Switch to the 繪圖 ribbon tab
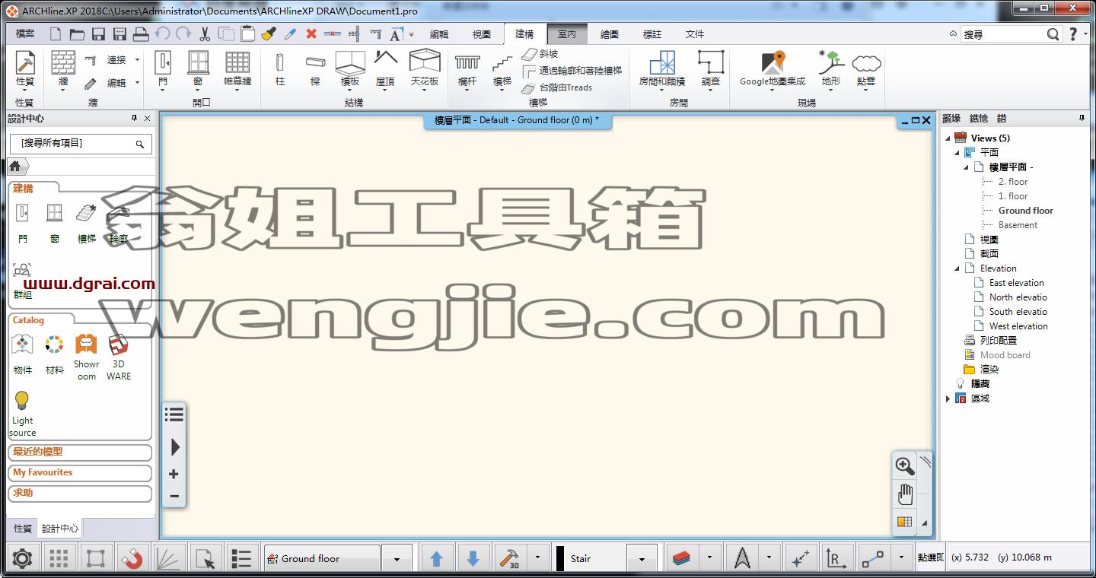Viewport: 1096px width, 578px height. click(610, 34)
